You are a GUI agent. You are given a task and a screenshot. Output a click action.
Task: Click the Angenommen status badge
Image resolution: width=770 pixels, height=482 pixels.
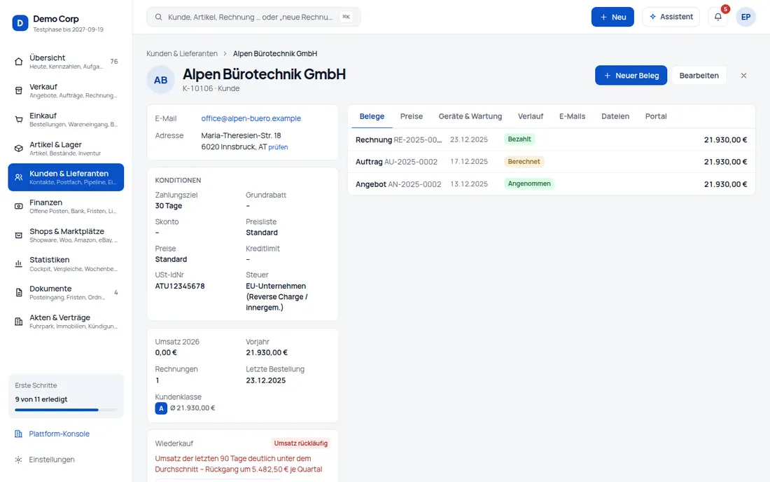[529, 184]
